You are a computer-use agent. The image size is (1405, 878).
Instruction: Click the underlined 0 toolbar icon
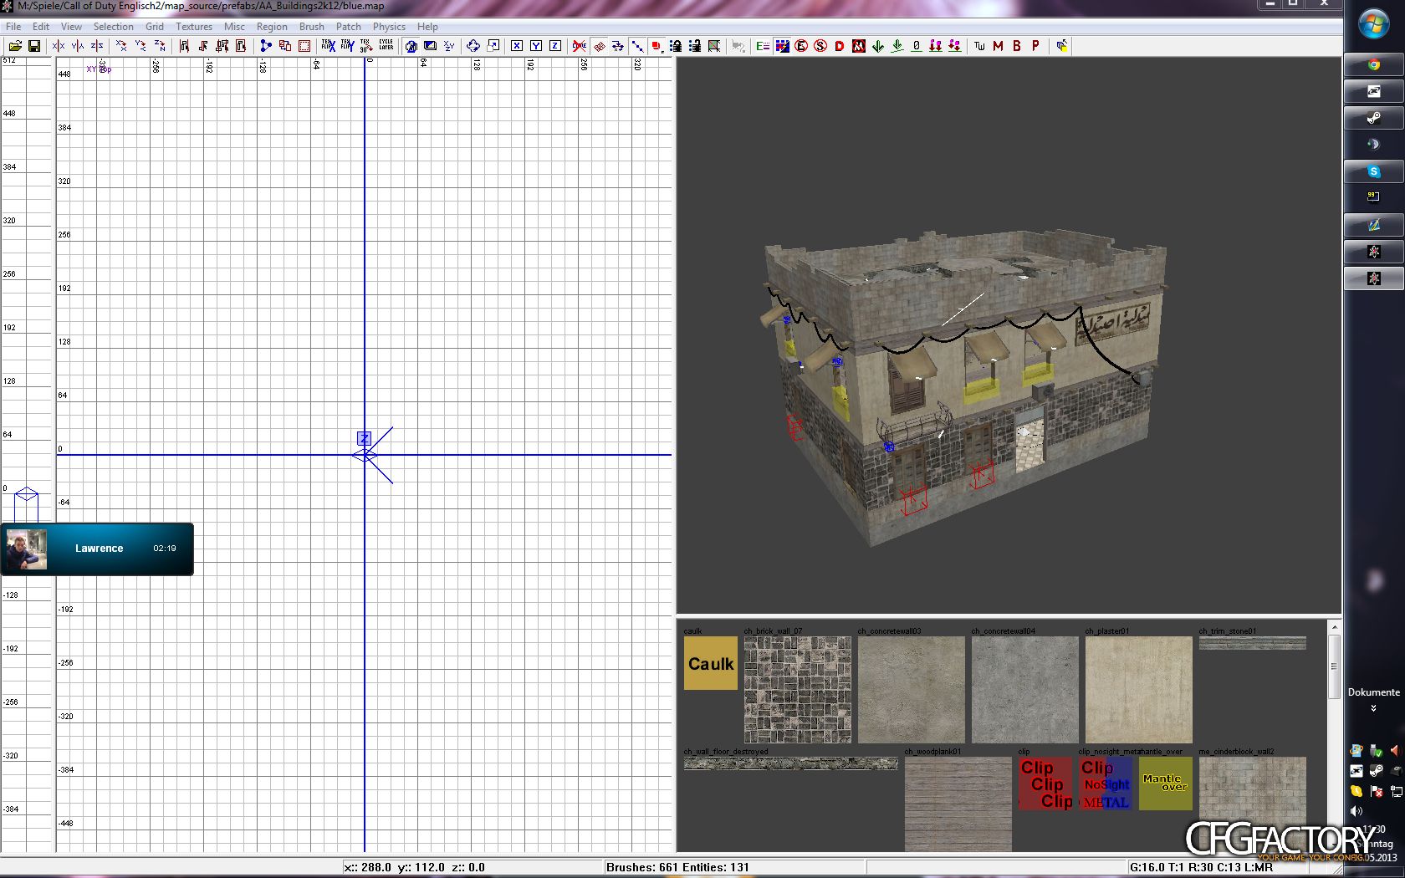[917, 46]
